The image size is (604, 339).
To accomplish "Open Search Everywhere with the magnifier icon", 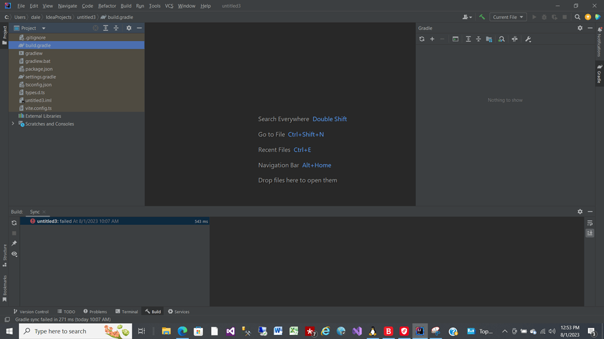I will click(x=578, y=17).
